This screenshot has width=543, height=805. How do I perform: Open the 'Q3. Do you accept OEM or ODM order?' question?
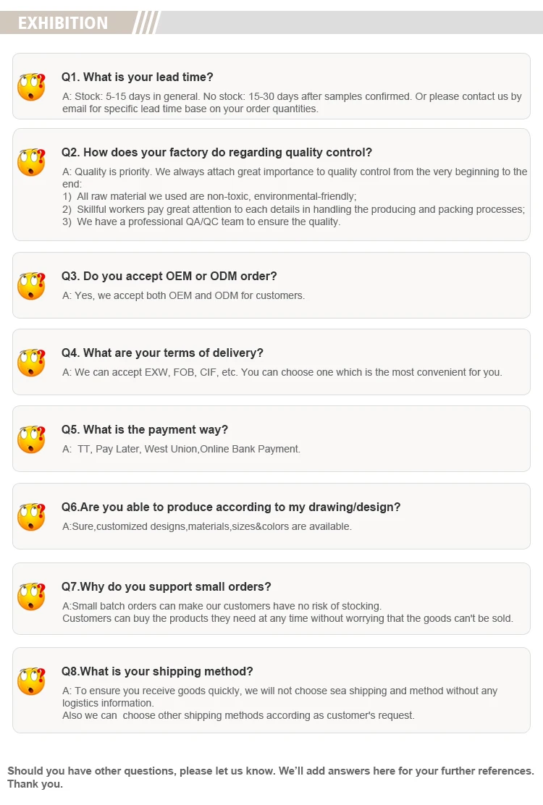(169, 277)
